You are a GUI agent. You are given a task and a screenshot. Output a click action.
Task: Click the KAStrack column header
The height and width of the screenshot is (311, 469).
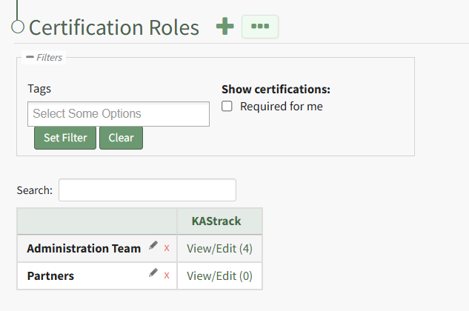[220, 221]
